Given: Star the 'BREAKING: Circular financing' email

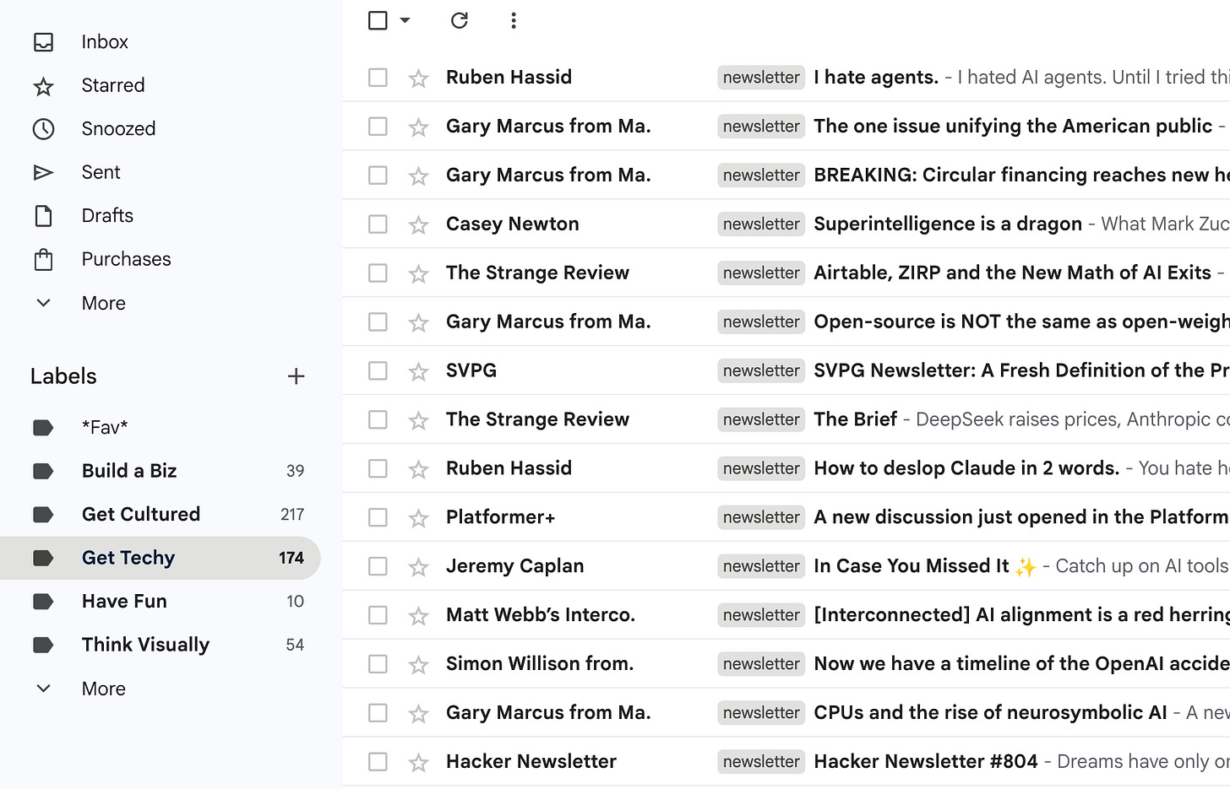Looking at the screenshot, I should pyautogui.click(x=418, y=176).
